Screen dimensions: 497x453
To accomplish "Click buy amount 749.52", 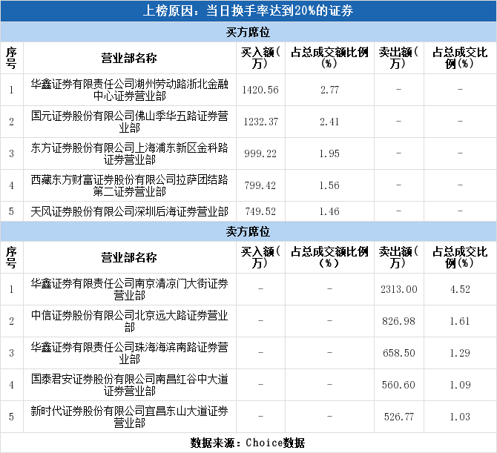I will [260, 211].
